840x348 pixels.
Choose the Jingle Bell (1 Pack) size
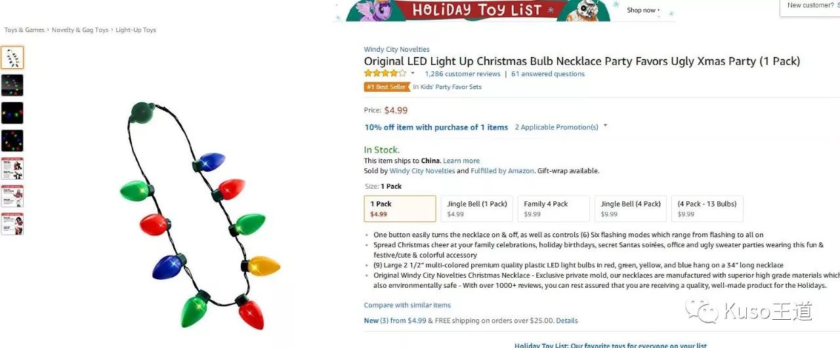pyautogui.click(x=477, y=208)
